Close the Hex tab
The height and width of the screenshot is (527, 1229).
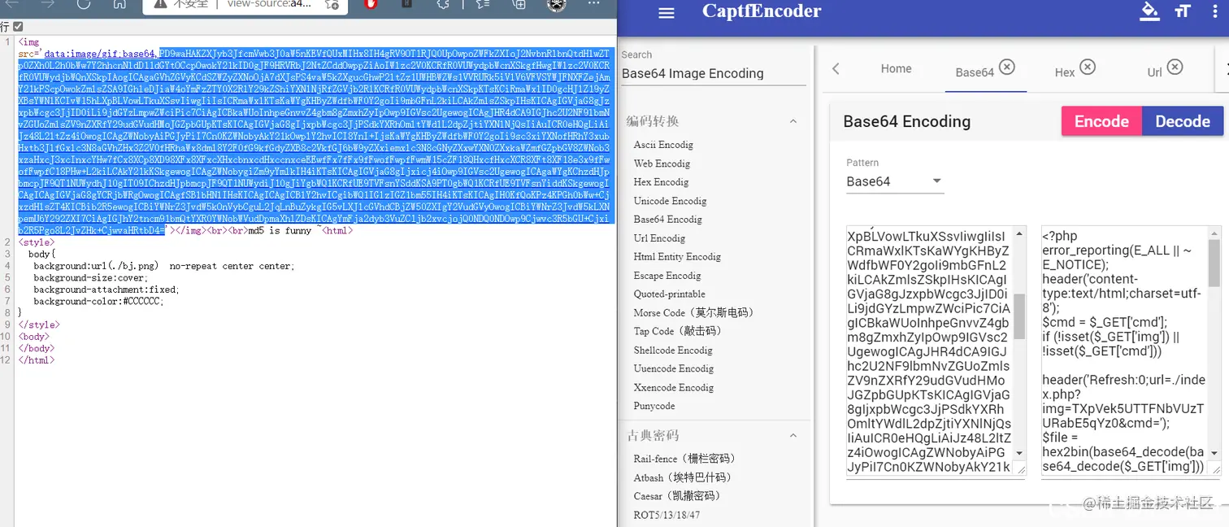[1088, 67]
